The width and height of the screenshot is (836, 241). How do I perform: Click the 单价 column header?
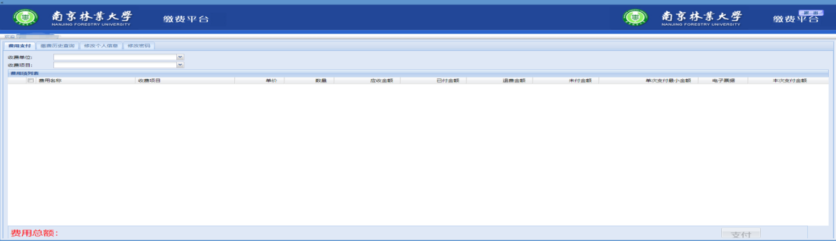click(260, 80)
